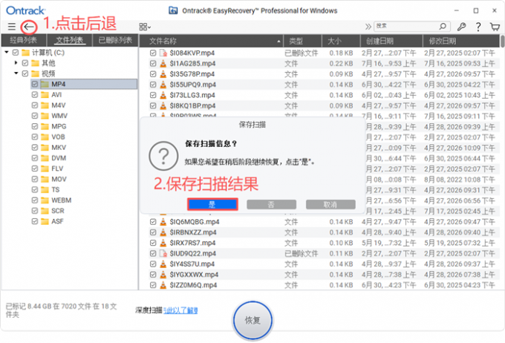Select the FLV folder icon

[45, 169]
